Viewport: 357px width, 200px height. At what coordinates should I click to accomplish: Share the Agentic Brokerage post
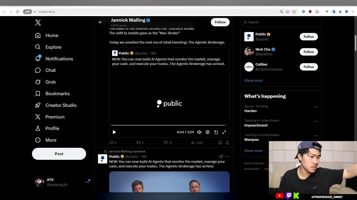227,142
